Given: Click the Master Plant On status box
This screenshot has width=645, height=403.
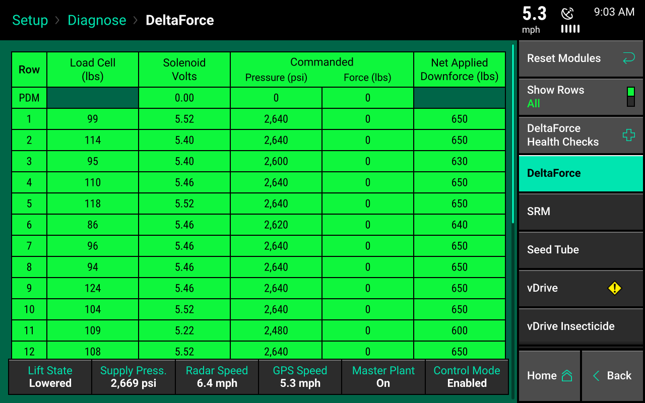Looking at the screenshot, I should click(383, 377).
